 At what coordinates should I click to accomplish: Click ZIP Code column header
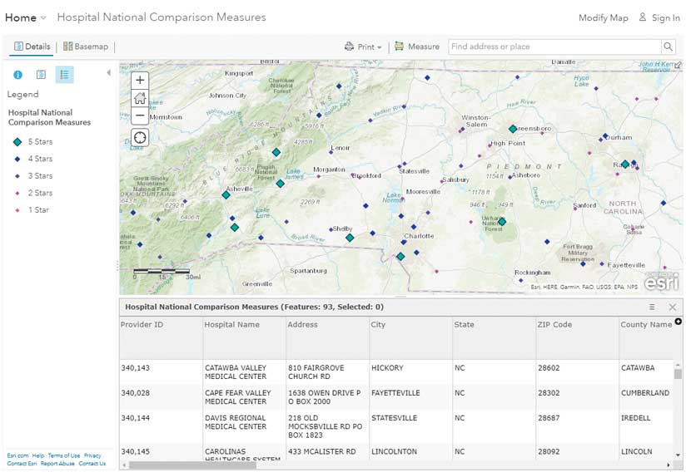point(578,338)
